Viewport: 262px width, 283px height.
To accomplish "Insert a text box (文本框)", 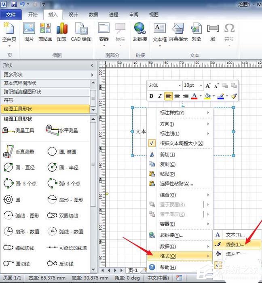I will 160,34.
